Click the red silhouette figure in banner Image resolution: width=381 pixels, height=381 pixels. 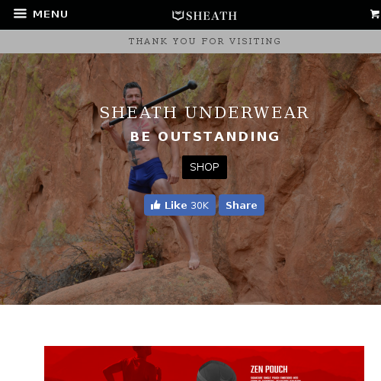(x=132, y=364)
